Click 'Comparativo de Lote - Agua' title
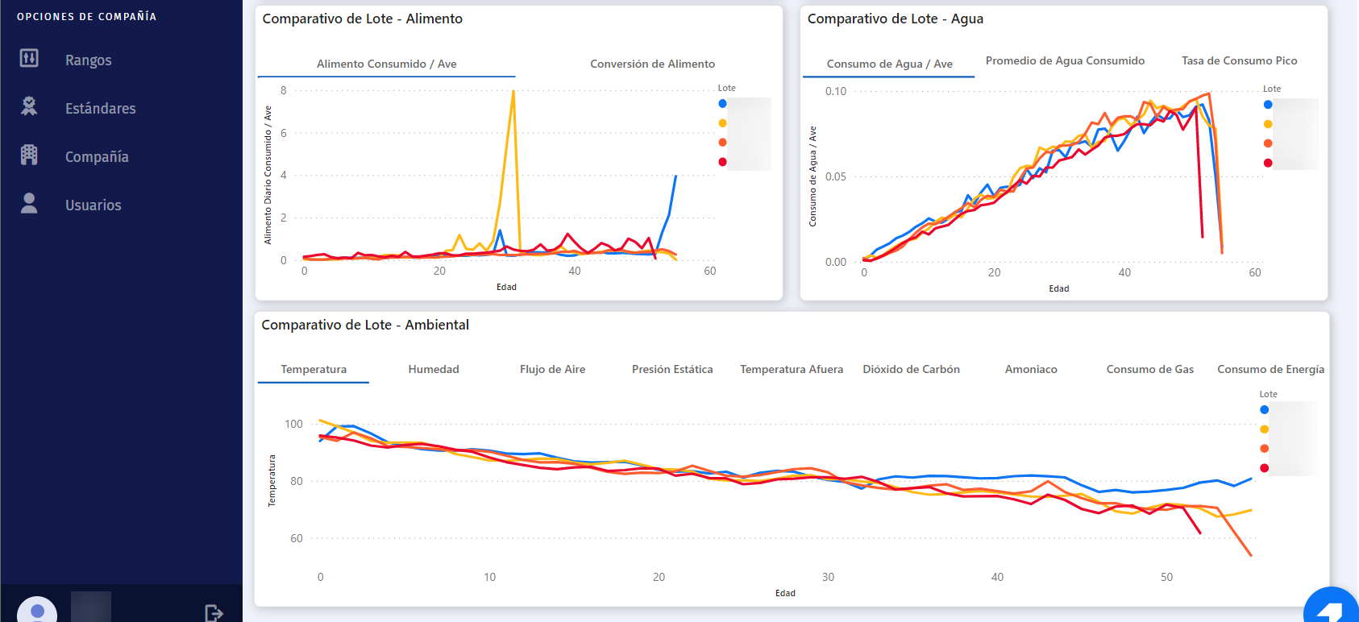Viewport: 1359px width, 622px height. tap(896, 19)
